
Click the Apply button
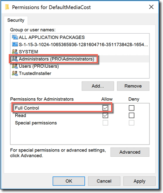click(139, 181)
